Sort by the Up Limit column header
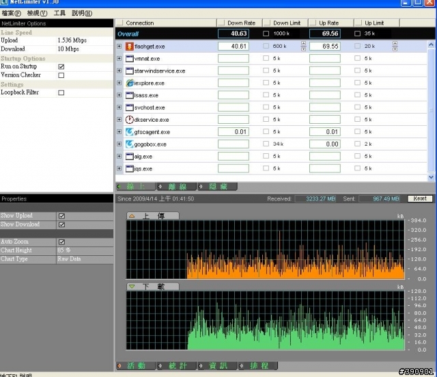The height and width of the screenshot is (377, 437). click(377, 23)
